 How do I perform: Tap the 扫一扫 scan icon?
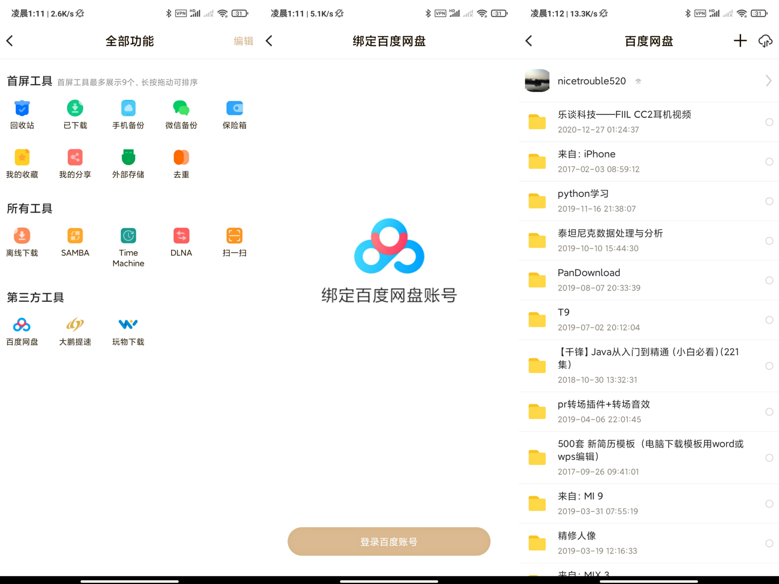click(234, 236)
